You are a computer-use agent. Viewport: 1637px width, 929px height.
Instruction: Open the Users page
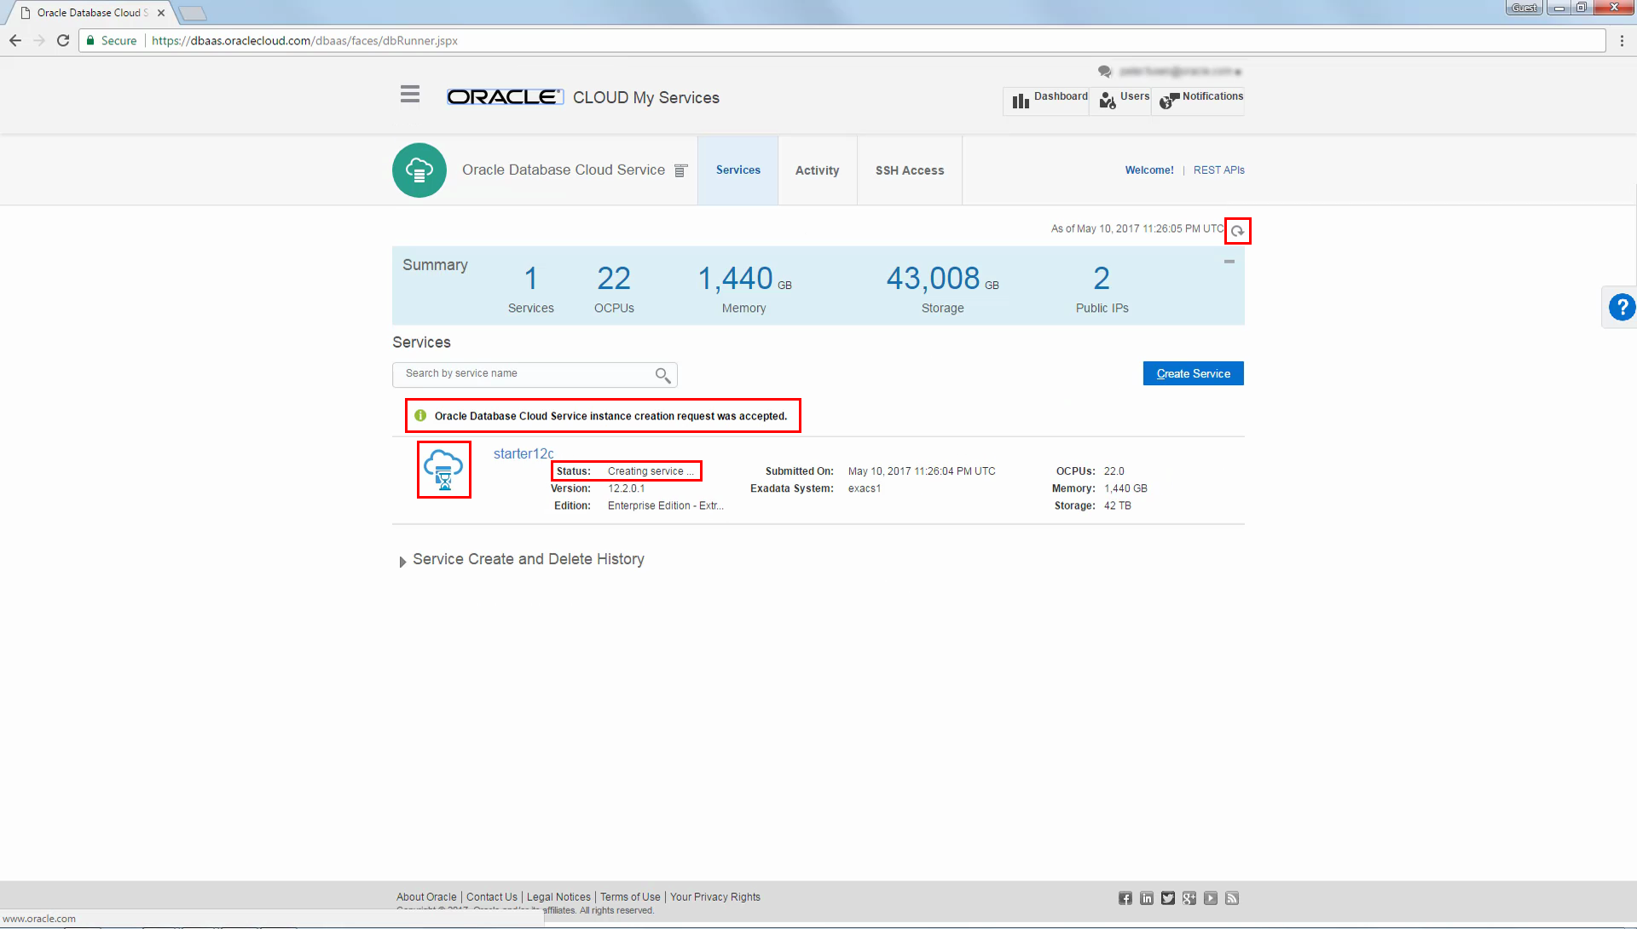click(x=1124, y=99)
